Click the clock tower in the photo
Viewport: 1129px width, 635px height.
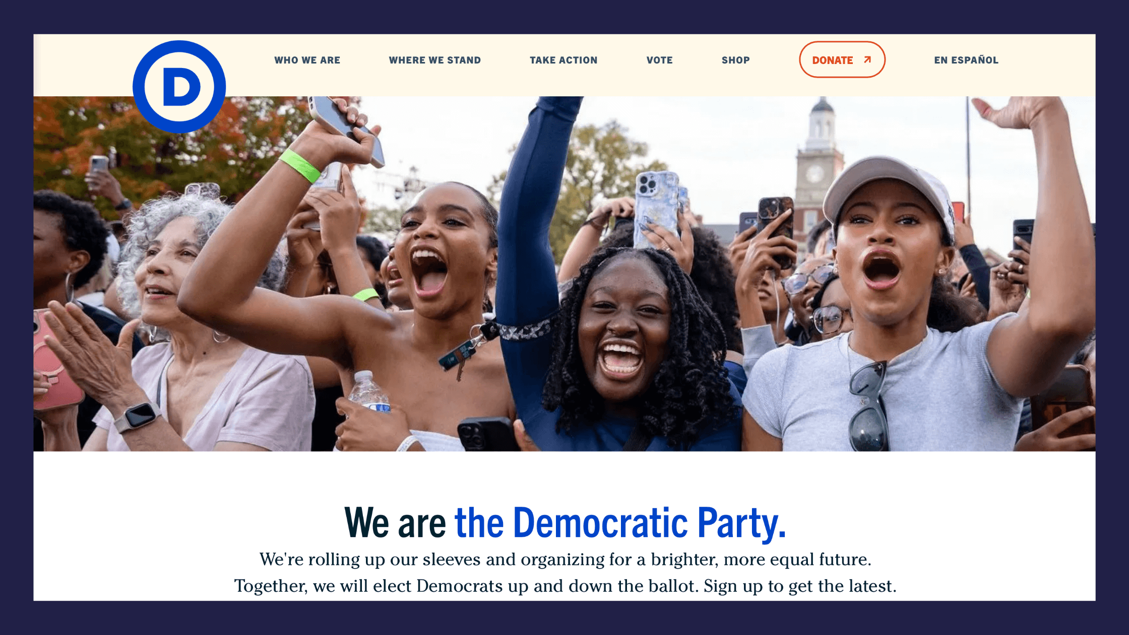click(819, 161)
